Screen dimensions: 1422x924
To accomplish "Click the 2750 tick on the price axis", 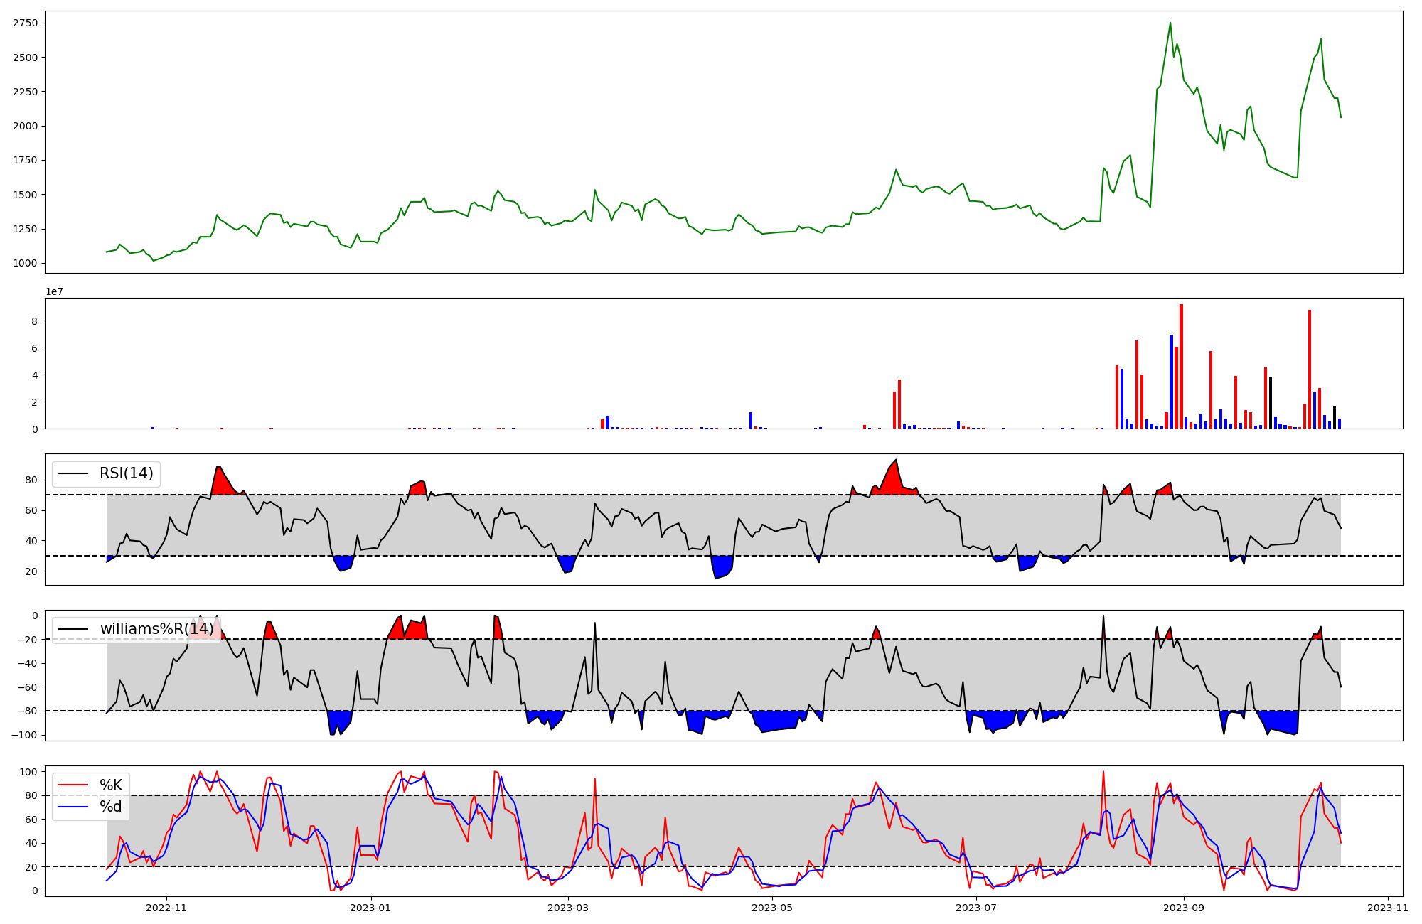I will (x=25, y=23).
